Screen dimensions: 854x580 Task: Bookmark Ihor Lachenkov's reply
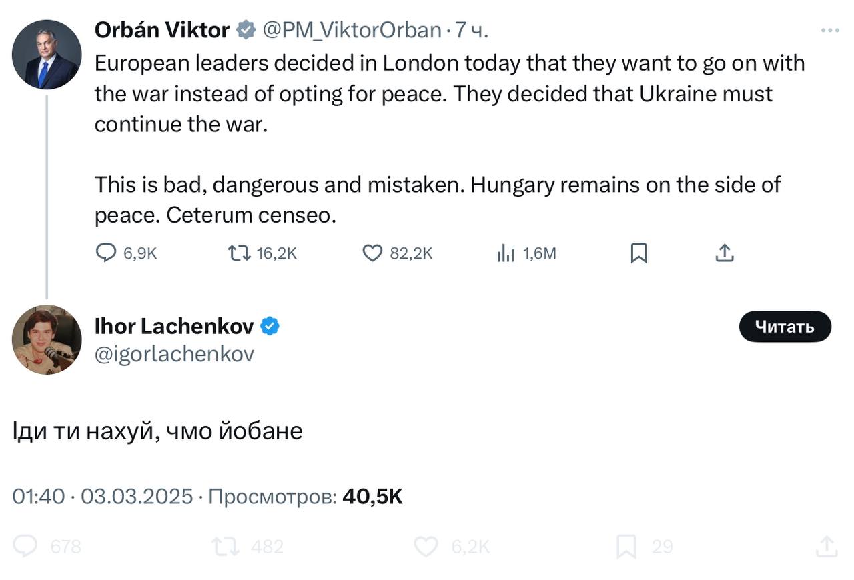[x=626, y=547]
